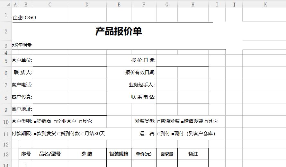Viewport: 286px width, 167px height.
Task: Click the 联系电话 label
Action: click(x=143, y=97)
